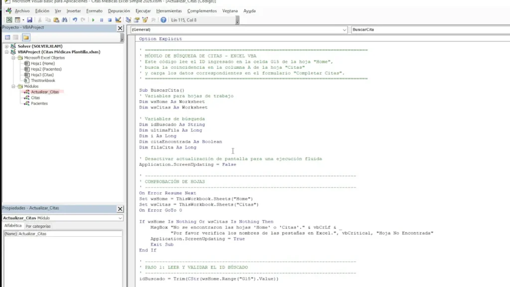This screenshot has height=287, width=510.
Task: Close the Proyecto - VBAProject panel
Action: (120, 28)
